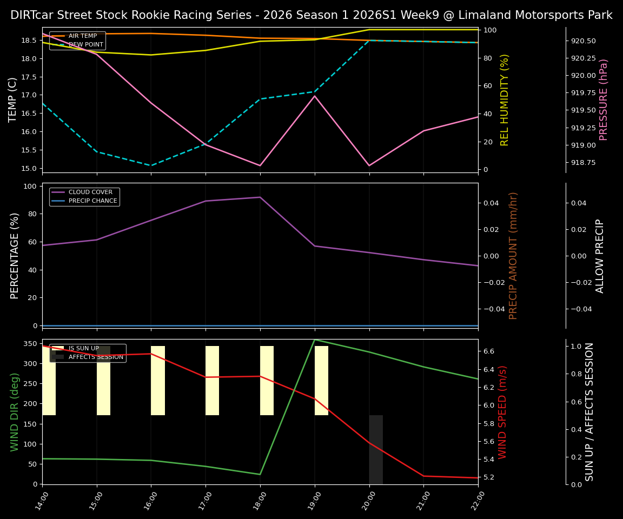This screenshot has width=623, height=519.
Task: Click the REL HUMIDITY axis label
Action: click(x=505, y=98)
